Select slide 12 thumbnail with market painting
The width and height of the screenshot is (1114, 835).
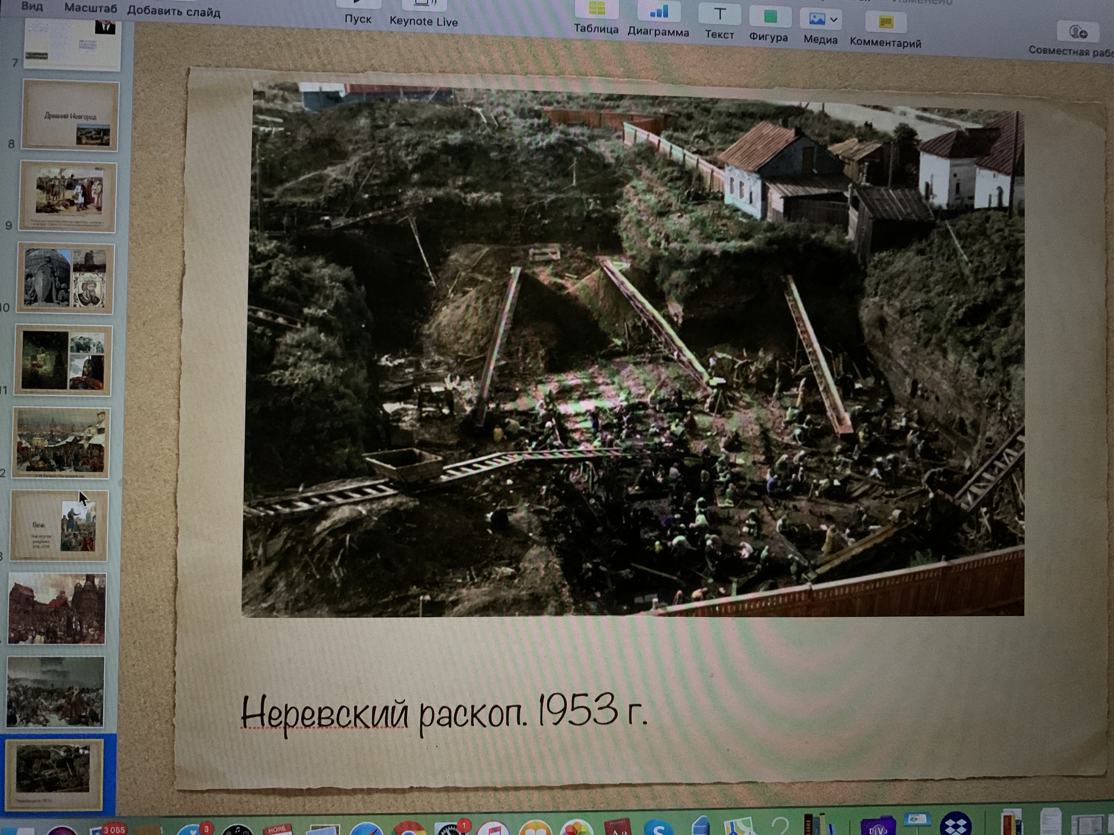[61, 443]
